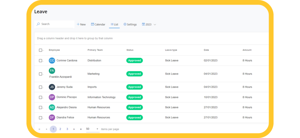Click the Marketing team cell
Screen dimensions: 300x138
click(93, 74)
